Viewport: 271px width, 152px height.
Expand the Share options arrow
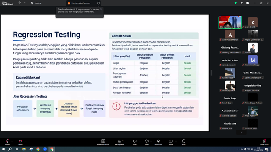[176, 141]
